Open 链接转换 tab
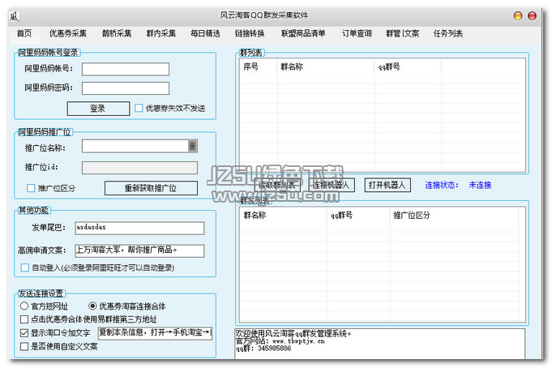The width and height of the screenshot is (552, 368). (x=250, y=33)
